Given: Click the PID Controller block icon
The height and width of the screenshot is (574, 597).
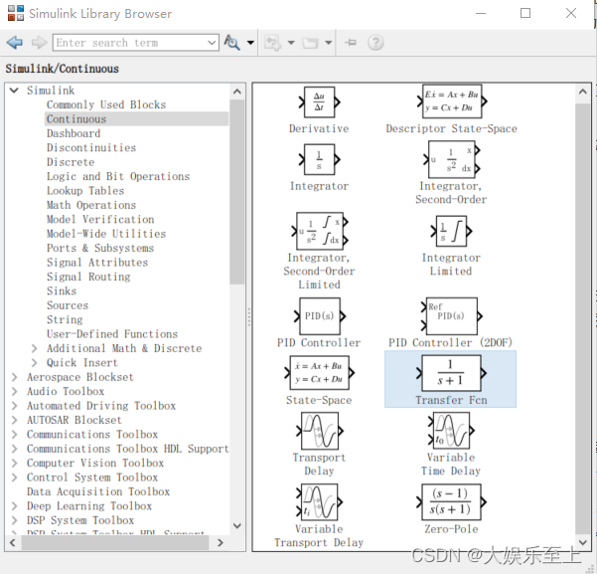Looking at the screenshot, I should 319,316.
